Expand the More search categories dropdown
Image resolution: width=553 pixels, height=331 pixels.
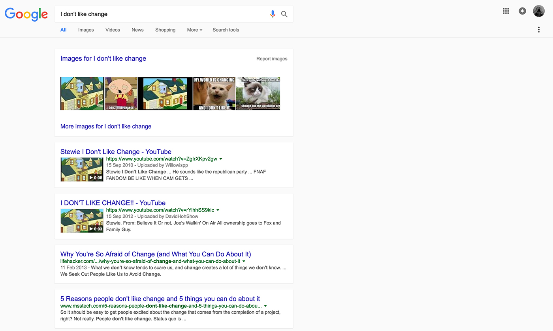(x=194, y=30)
